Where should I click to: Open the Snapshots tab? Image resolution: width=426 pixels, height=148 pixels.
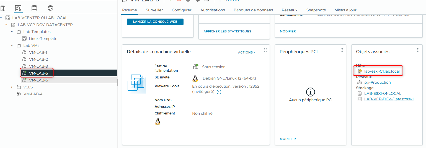tap(316, 10)
